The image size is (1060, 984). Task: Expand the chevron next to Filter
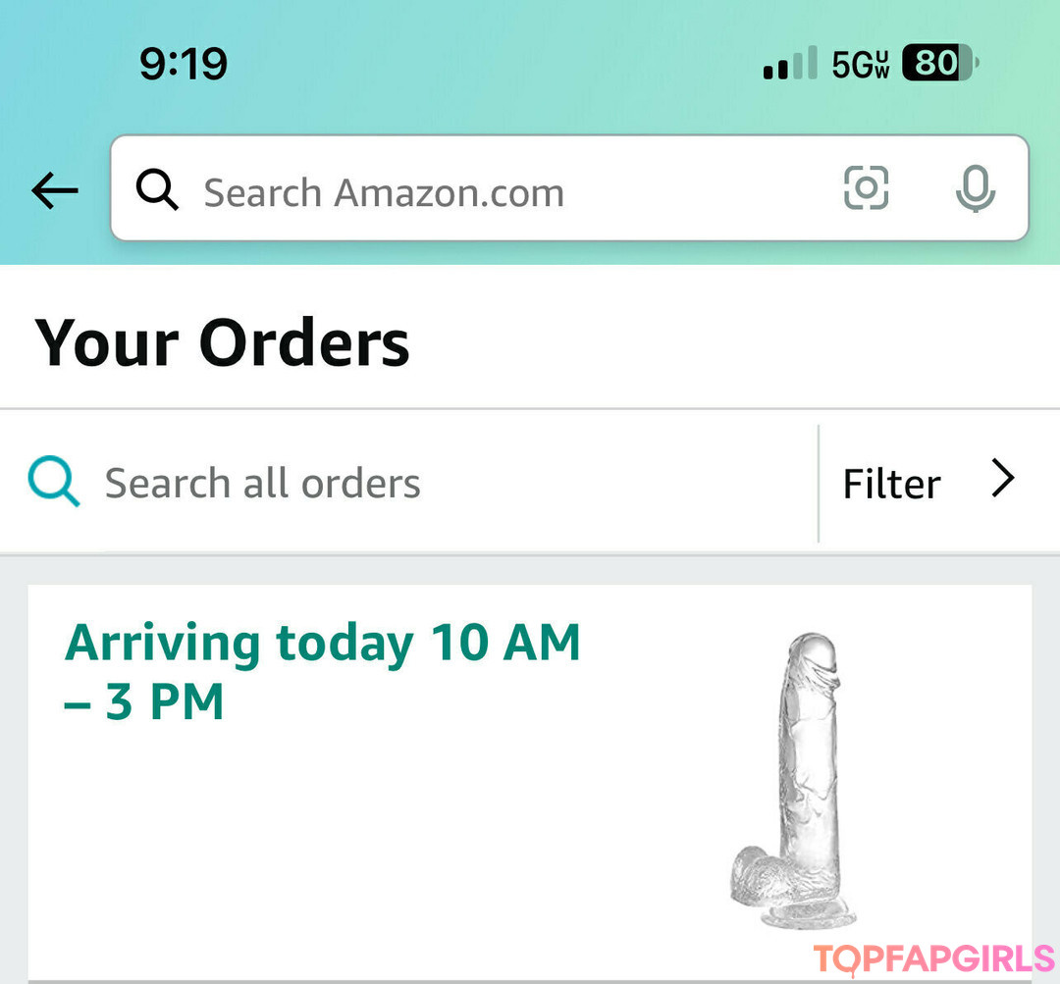coord(1002,481)
